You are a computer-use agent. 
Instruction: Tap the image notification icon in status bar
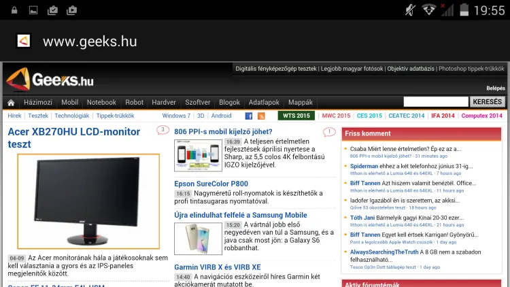(x=33, y=10)
